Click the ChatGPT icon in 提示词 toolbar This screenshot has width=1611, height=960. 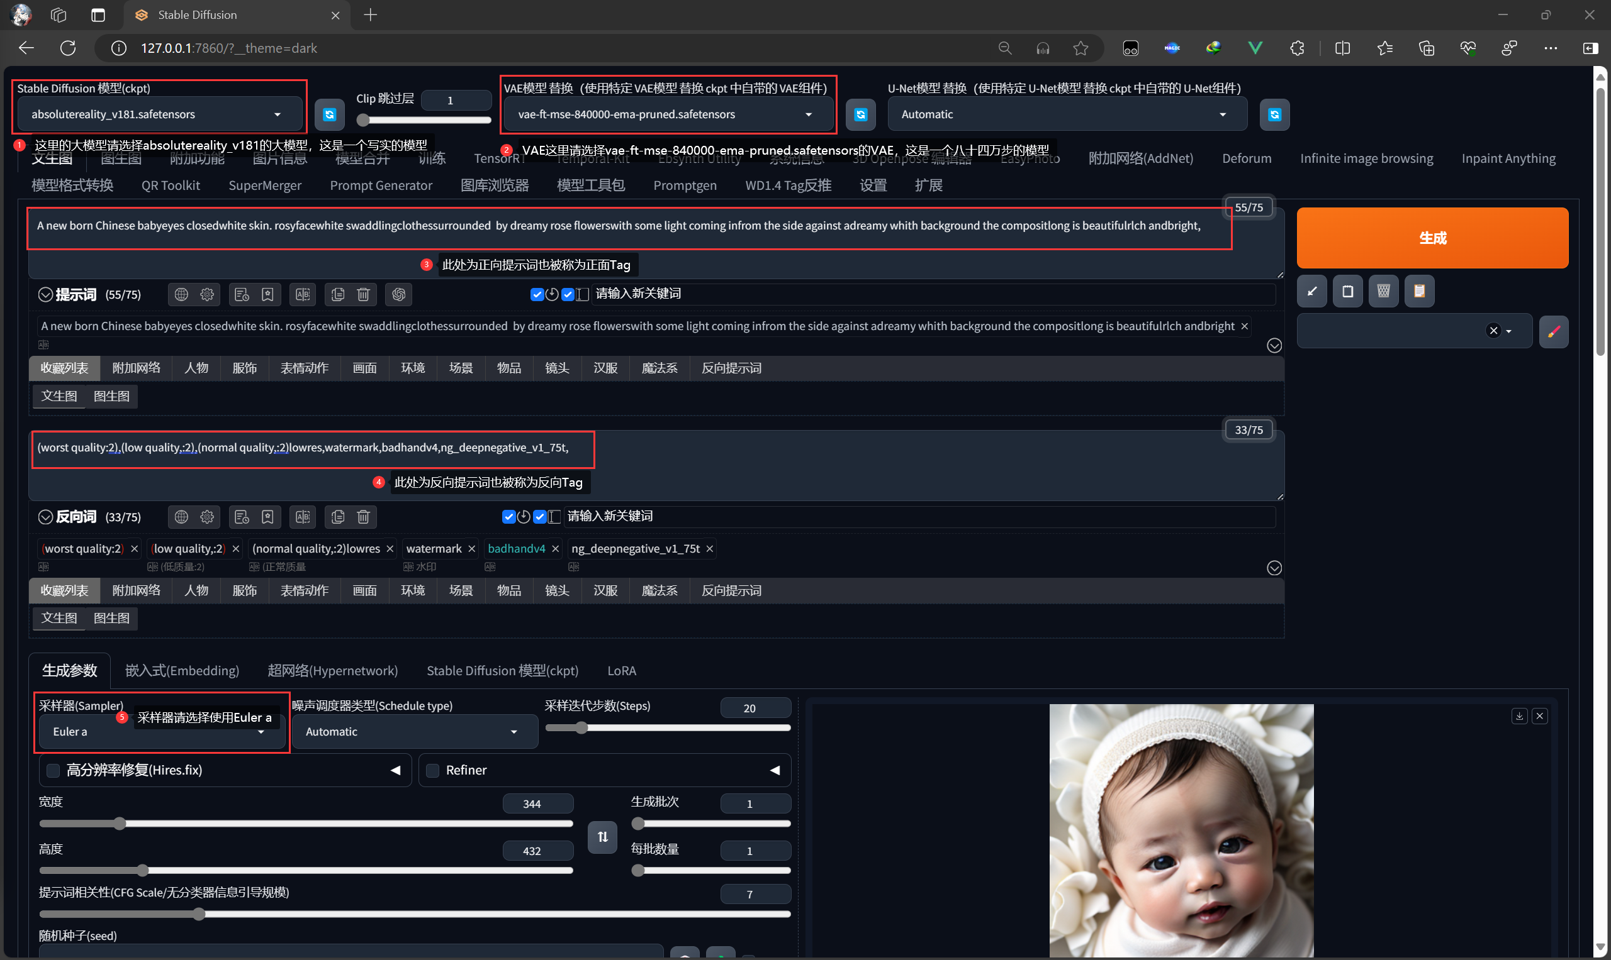398,294
